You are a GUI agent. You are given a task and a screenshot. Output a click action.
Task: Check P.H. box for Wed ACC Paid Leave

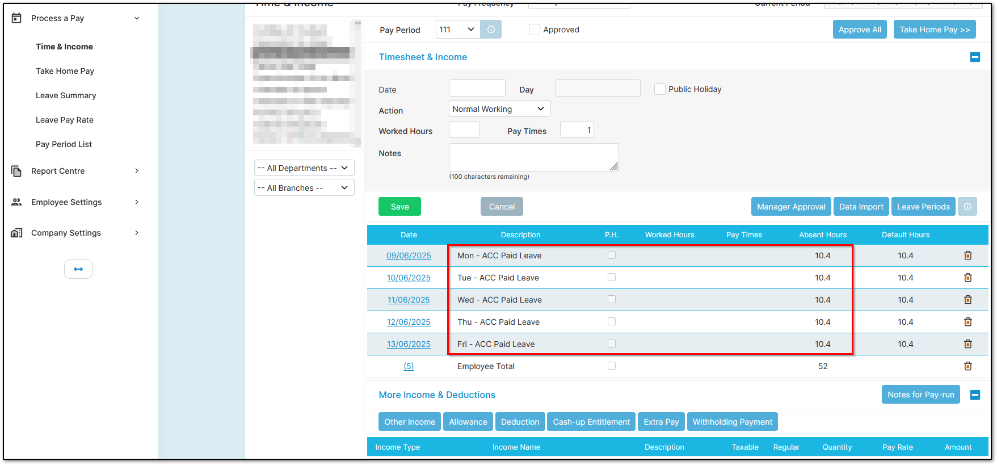[612, 299]
